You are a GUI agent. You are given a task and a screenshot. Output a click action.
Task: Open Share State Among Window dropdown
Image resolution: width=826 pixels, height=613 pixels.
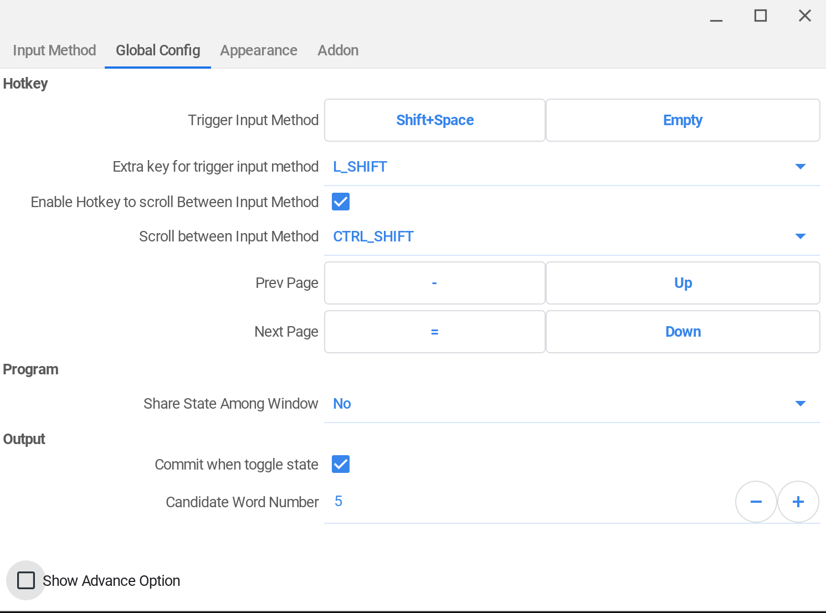[x=572, y=404]
